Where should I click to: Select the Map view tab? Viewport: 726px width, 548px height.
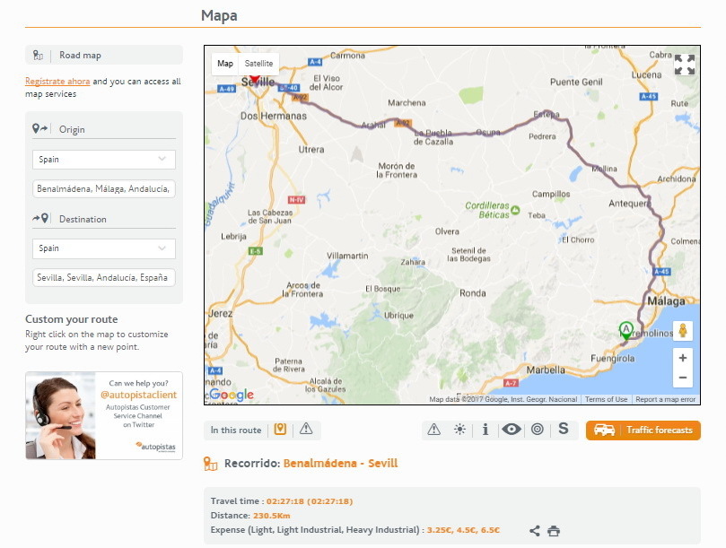[x=225, y=64]
